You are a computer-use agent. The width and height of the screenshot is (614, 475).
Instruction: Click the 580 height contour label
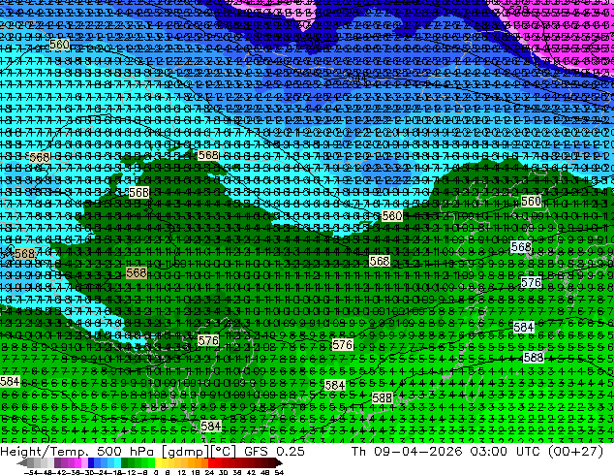pos(392,215)
